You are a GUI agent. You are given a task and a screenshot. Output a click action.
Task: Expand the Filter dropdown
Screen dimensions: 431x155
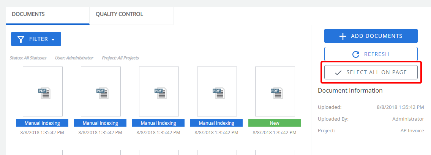(x=36, y=39)
